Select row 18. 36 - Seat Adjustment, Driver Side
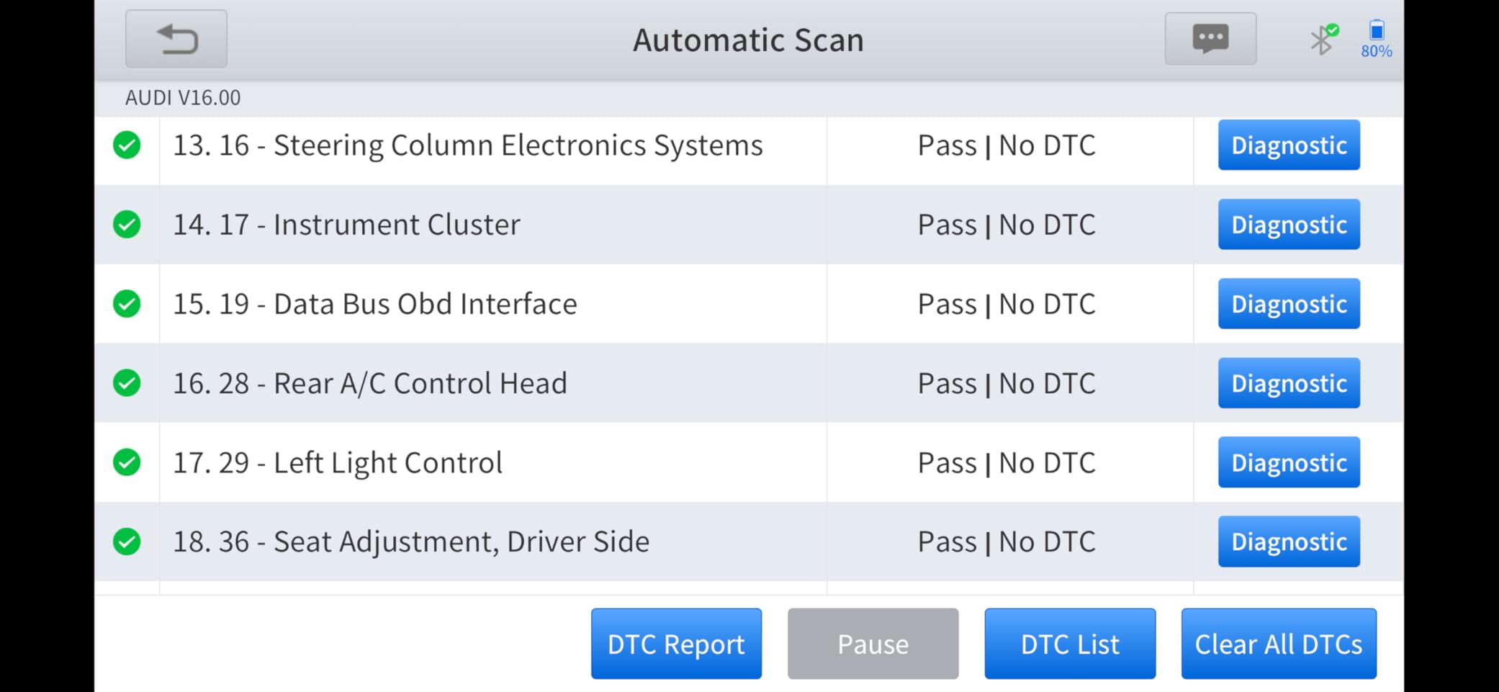 pos(749,542)
